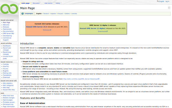Open Download under koozali resources
The height and width of the screenshot is (108, 172).
(x=6, y=77)
